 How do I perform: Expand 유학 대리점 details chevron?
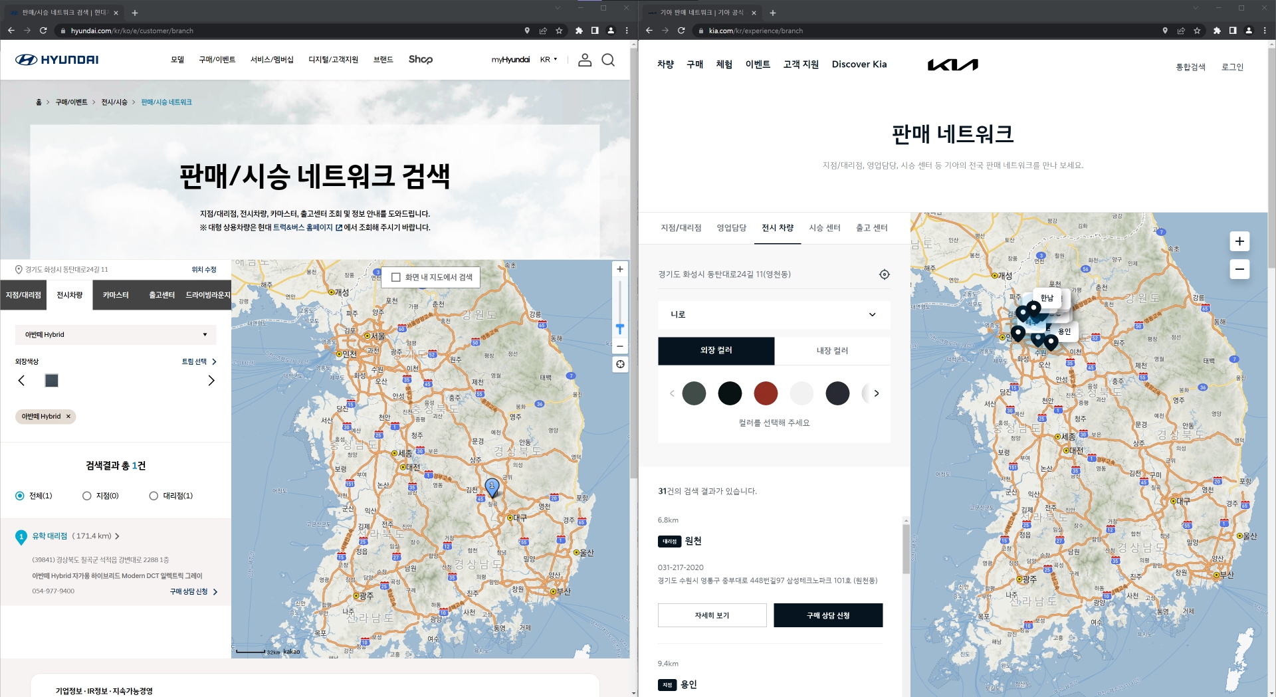tap(118, 536)
